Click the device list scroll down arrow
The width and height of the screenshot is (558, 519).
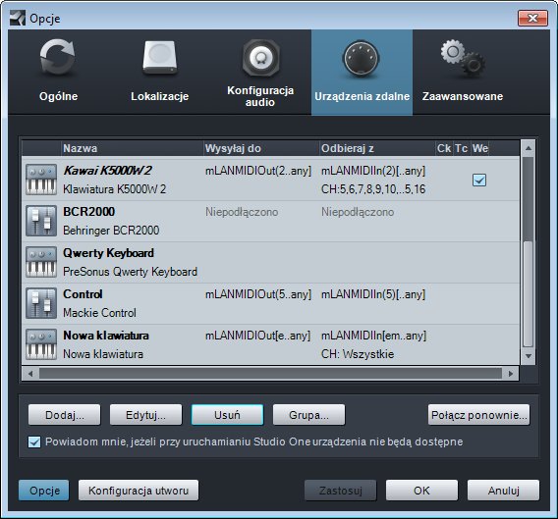coord(529,356)
